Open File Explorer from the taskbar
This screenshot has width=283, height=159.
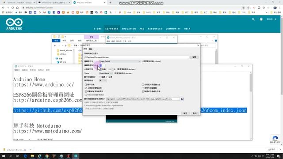[x=32, y=156]
